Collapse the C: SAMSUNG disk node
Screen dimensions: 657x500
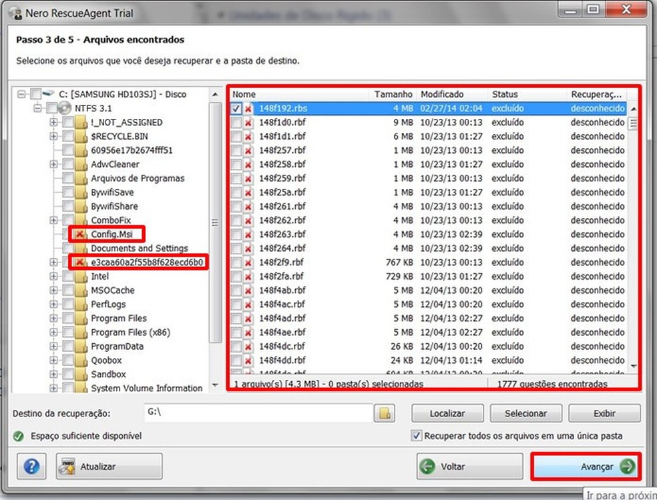(21, 94)
